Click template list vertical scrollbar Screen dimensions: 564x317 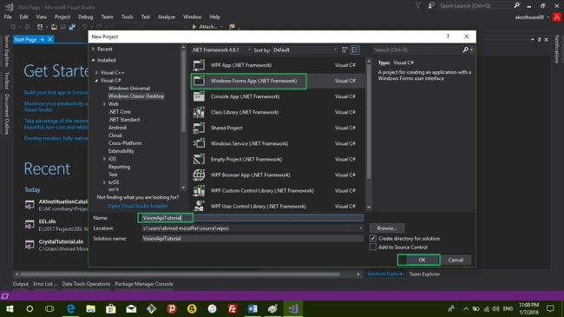tap(369, 122)
